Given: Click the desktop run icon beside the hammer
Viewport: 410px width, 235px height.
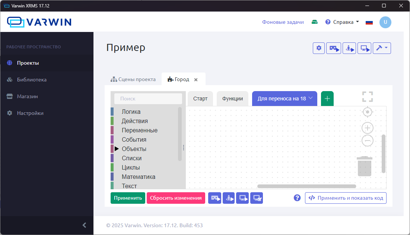Looking at the screenshot, I should [x=364, y=48].
